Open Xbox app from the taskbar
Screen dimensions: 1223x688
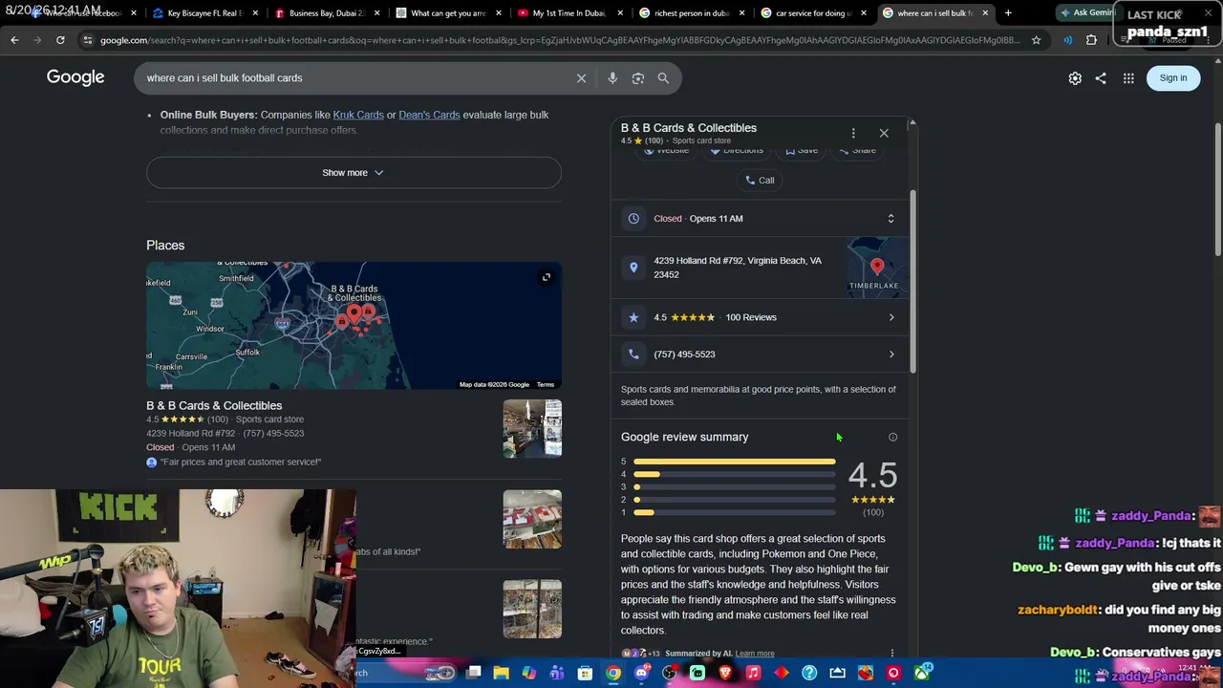coord(921,673)
